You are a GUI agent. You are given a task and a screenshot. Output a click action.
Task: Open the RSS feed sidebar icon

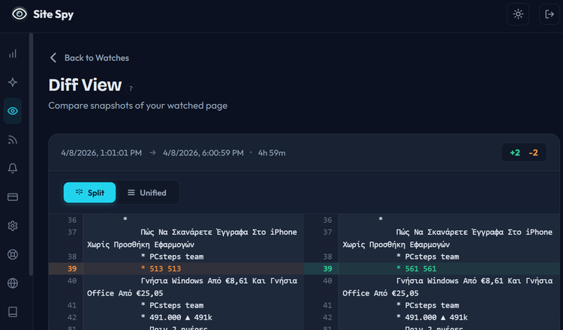[12, 139]
